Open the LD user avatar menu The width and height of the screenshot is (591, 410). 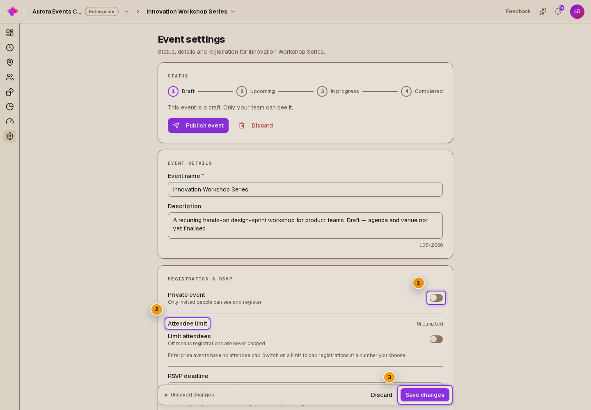(x=577, y=11)
